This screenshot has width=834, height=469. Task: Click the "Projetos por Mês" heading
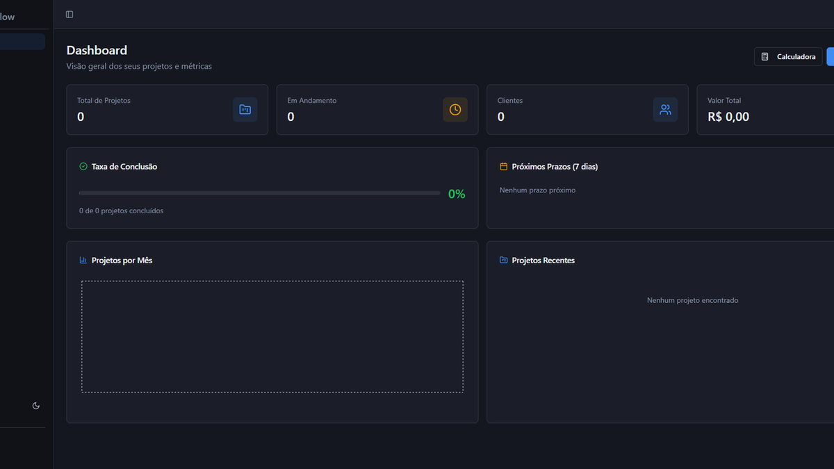[x=122, y=261]
